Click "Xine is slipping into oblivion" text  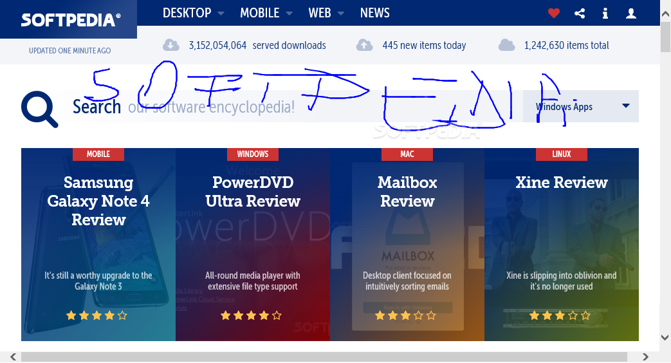(562, 281)
